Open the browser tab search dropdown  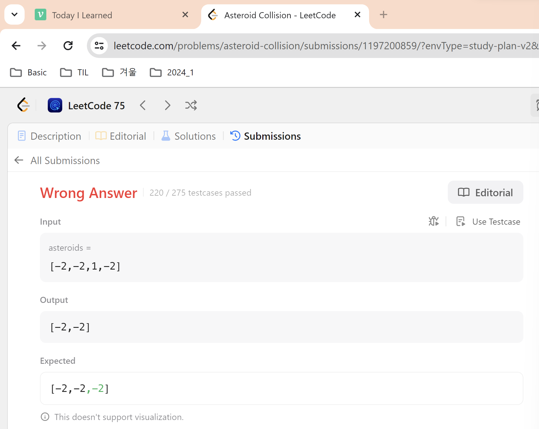pyautogui.click(x=14, y=14)
